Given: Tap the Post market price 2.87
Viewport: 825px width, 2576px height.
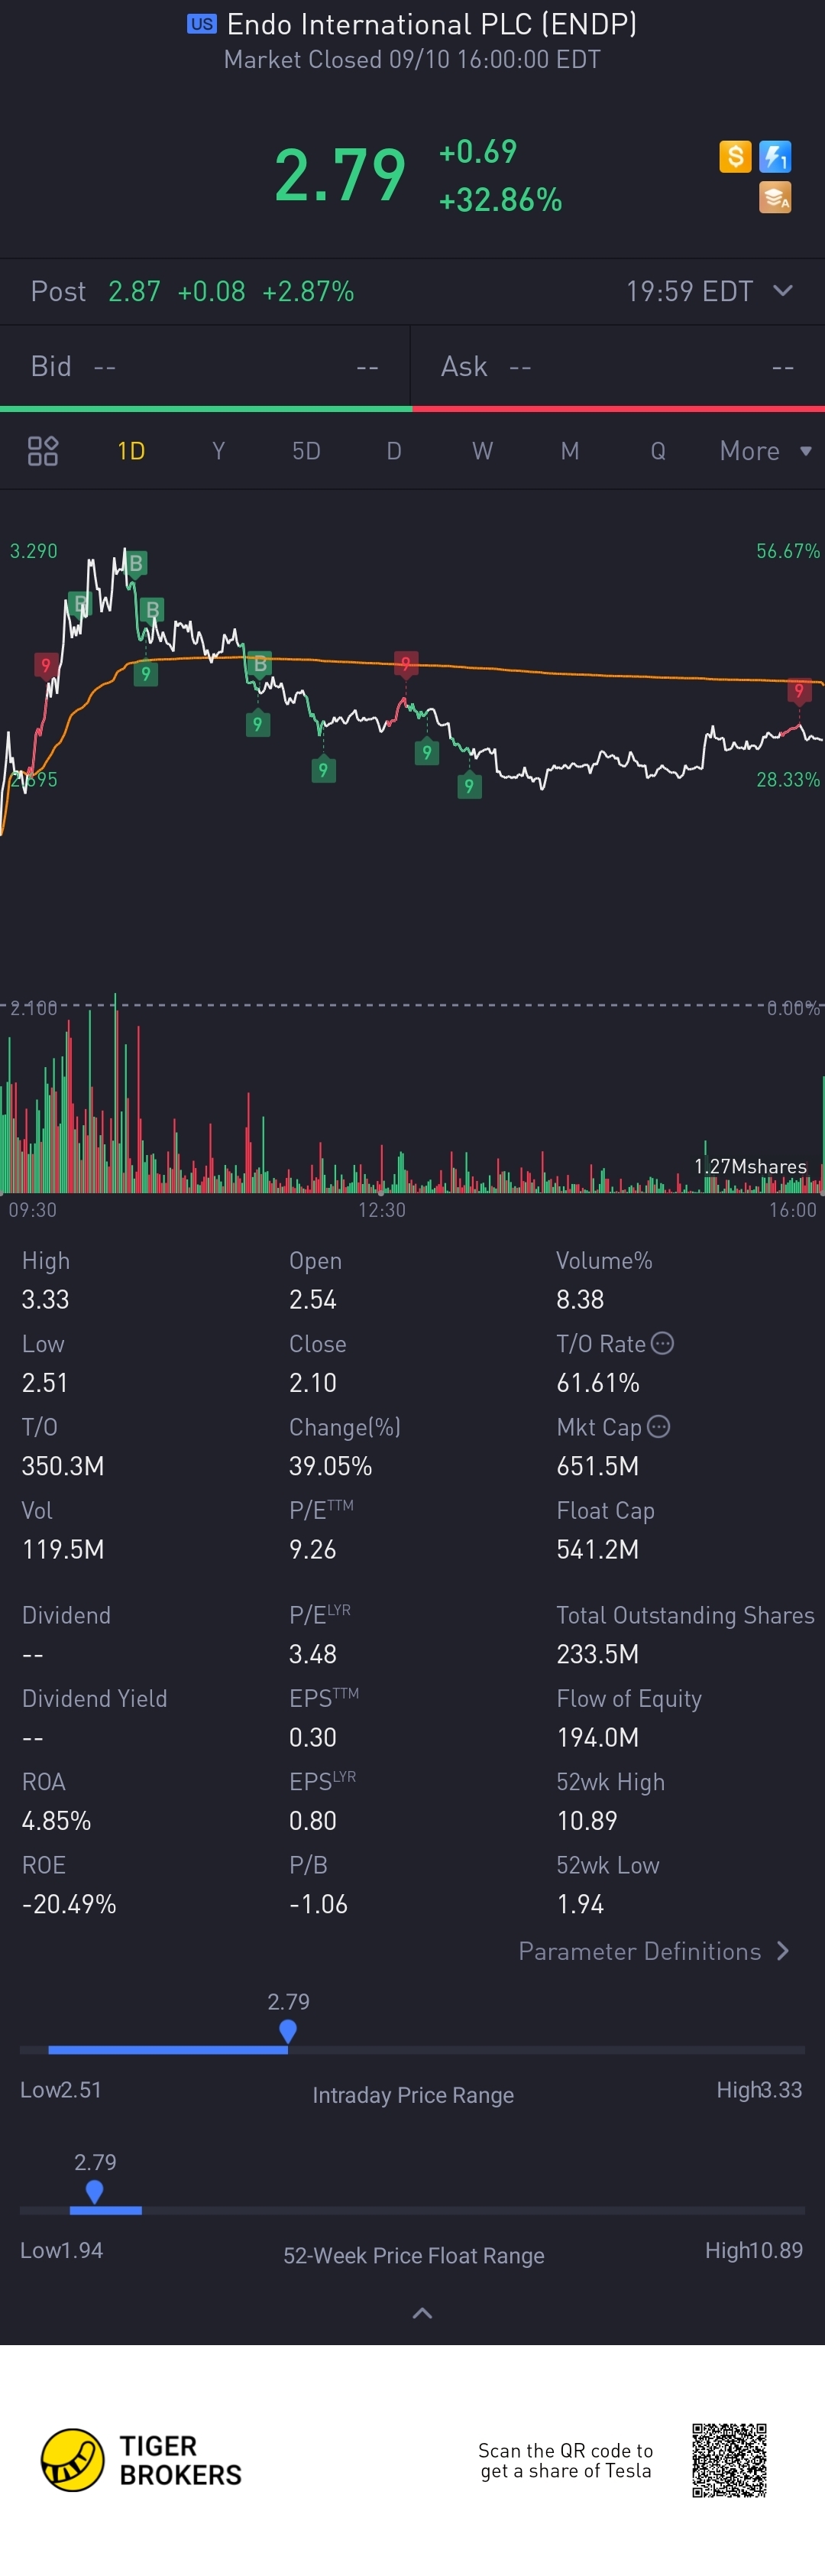Looking at the screenshot, I should point(134,291).
